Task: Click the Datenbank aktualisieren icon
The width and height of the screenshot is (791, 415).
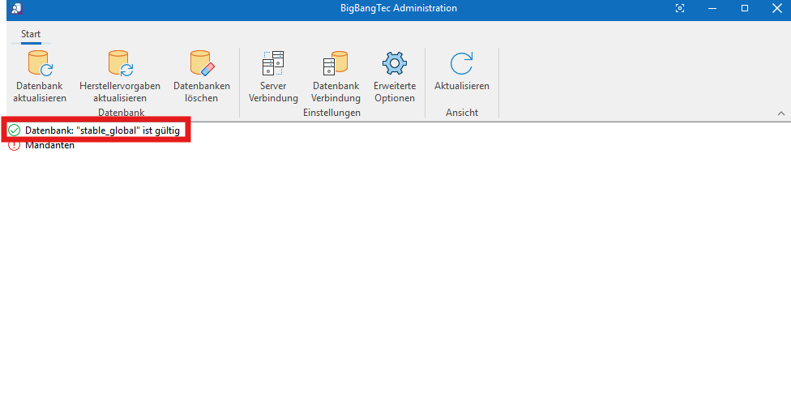Action: coord(39,63)
